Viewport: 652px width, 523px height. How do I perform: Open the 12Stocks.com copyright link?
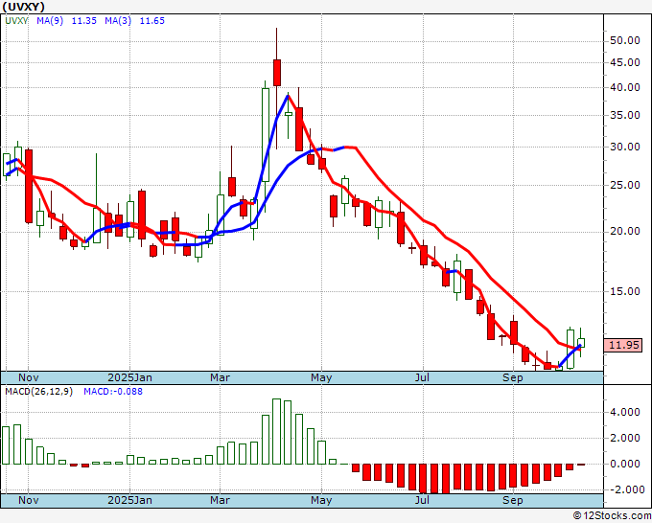[612, 516]
